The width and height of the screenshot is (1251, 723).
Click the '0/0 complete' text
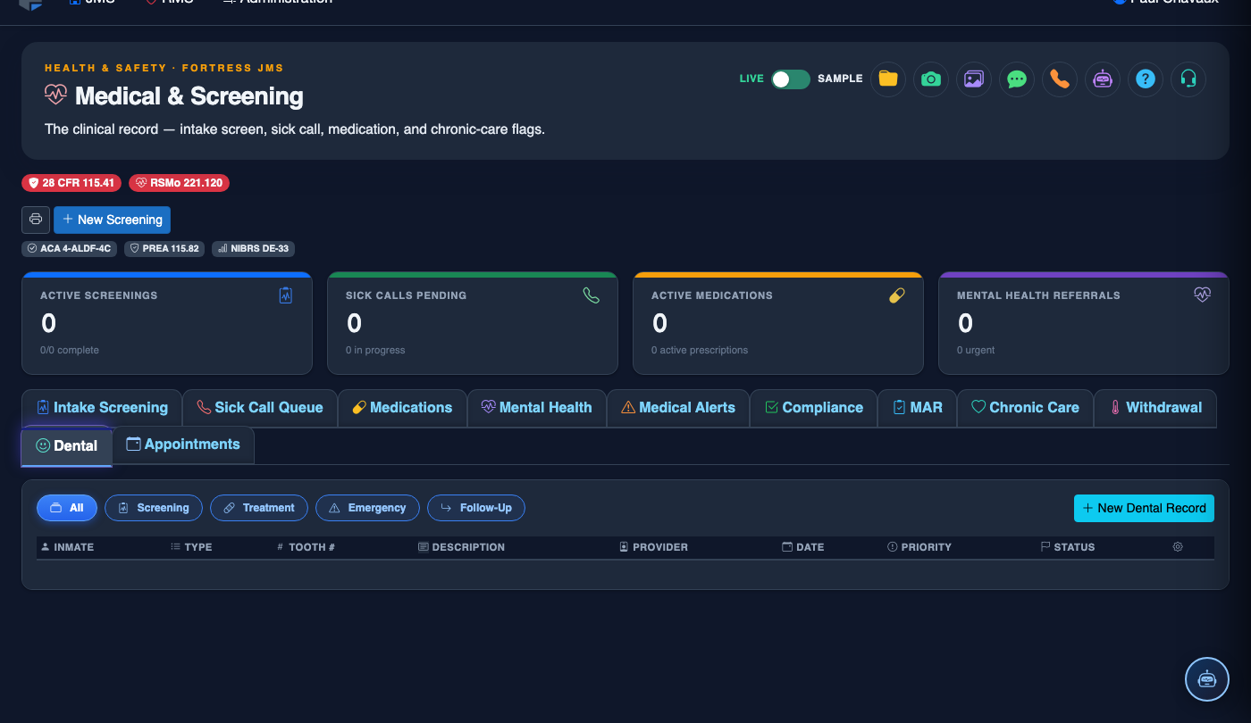pos(70,350)
